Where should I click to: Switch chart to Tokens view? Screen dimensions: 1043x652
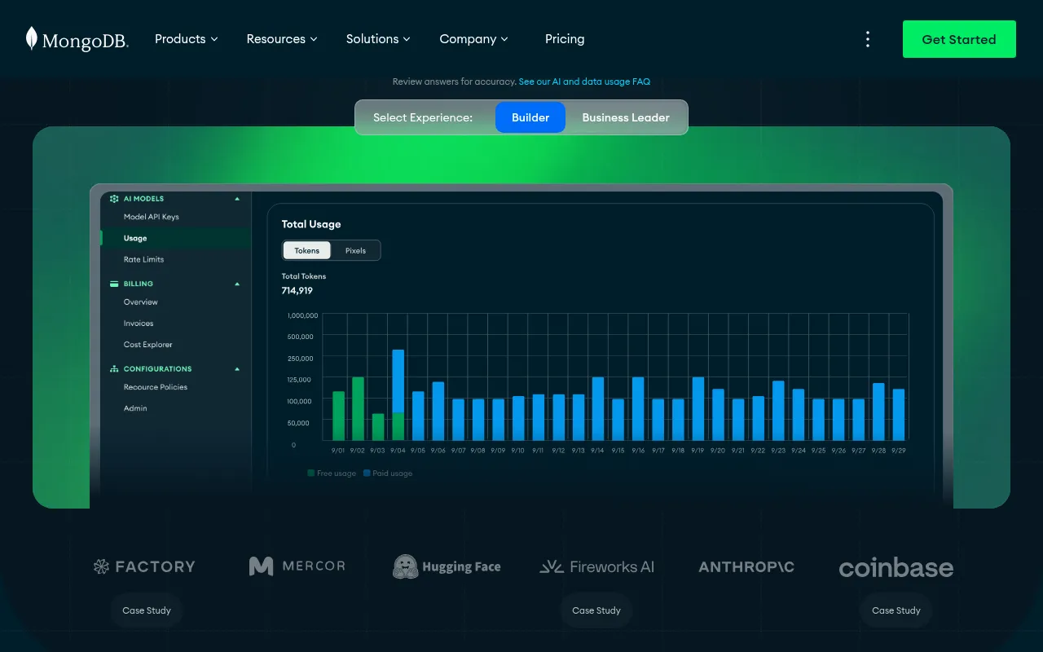coord(307,250)
